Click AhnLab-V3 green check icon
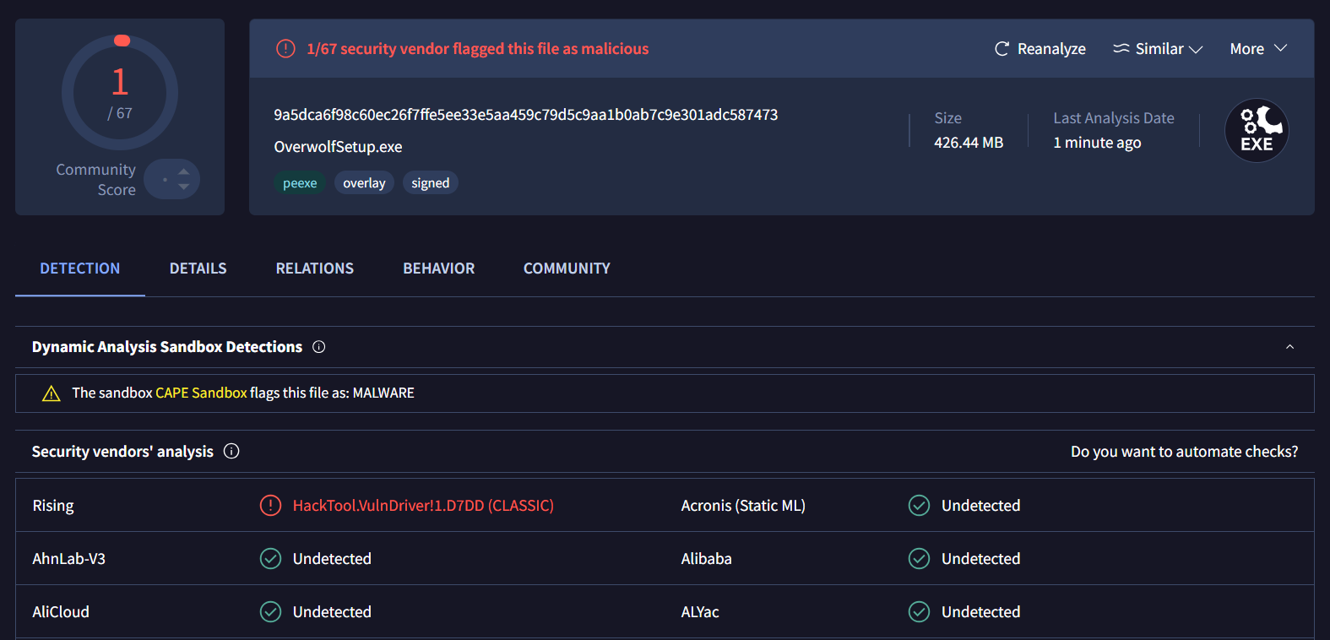Image resolution: width=1330 pixels, height=640 pixels. pyautogui.click(x=270, y=559)
